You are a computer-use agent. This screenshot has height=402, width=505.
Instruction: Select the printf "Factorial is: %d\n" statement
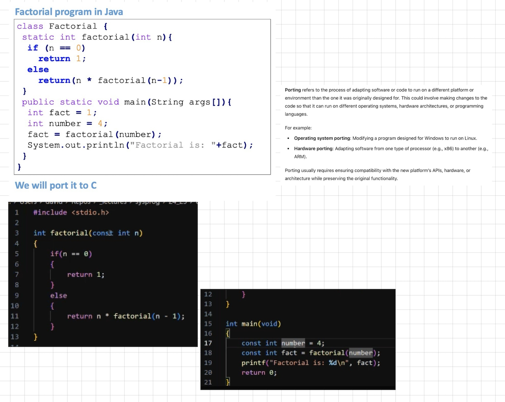pyautogui.click(x=311, y=363)
